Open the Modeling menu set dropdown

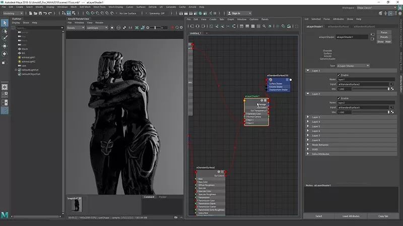pos(13,14)
